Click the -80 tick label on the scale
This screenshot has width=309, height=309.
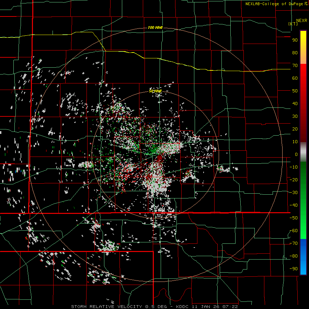point(294,256)
